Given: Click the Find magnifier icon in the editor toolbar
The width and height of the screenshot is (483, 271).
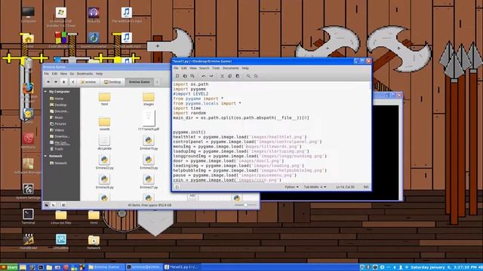Looking at the screenshot, I should tap(248, 76).
